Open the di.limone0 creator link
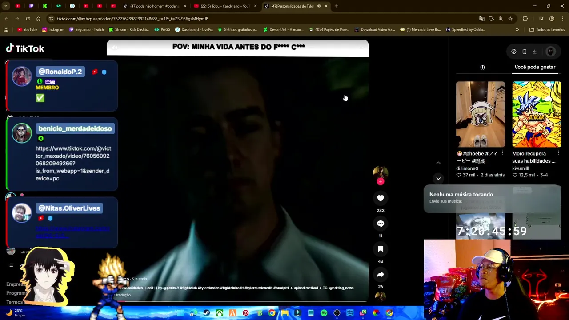This screenshot has height=320, width=569. pyautogui.click(x=467, y=168)
